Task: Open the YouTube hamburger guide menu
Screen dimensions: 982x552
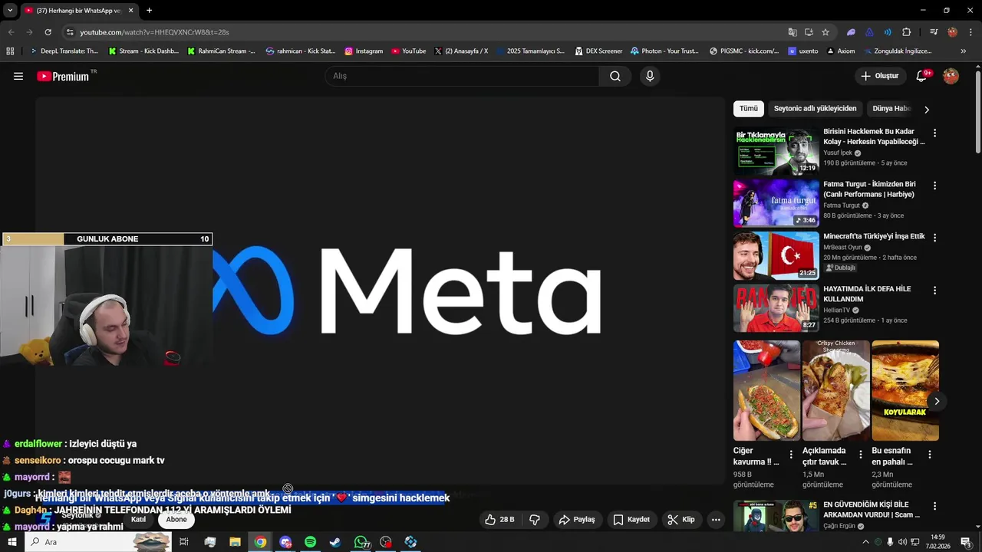Action: 18,76
